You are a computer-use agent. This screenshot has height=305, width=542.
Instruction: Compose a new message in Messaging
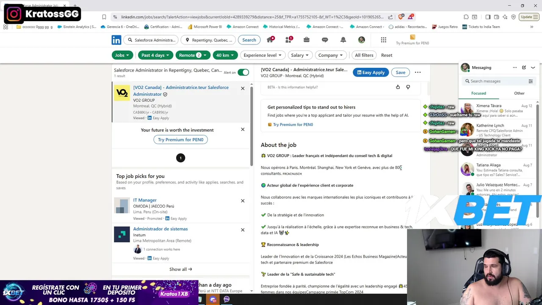524,67
